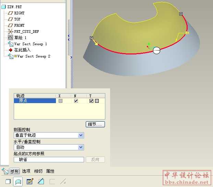Click the TOP plane icon
This screenshot has width=213, height=187.
click(10, 19)
